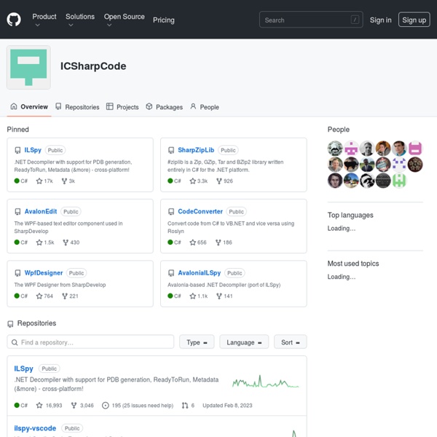Click the Sign up button

pyautogui.click(x=414, y=20)
